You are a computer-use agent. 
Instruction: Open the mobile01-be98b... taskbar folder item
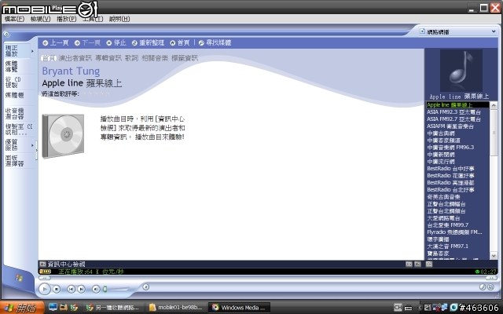[175, 308]
